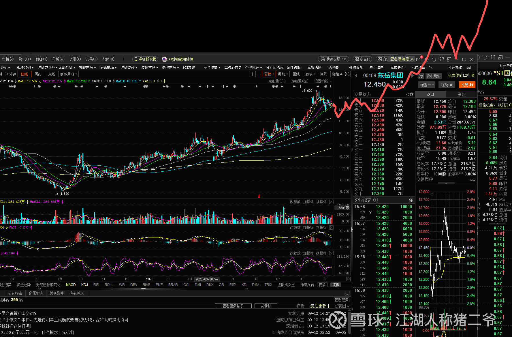Select the 周线 weekly period
The image size is (512, 337).
[x=38, y=74]
